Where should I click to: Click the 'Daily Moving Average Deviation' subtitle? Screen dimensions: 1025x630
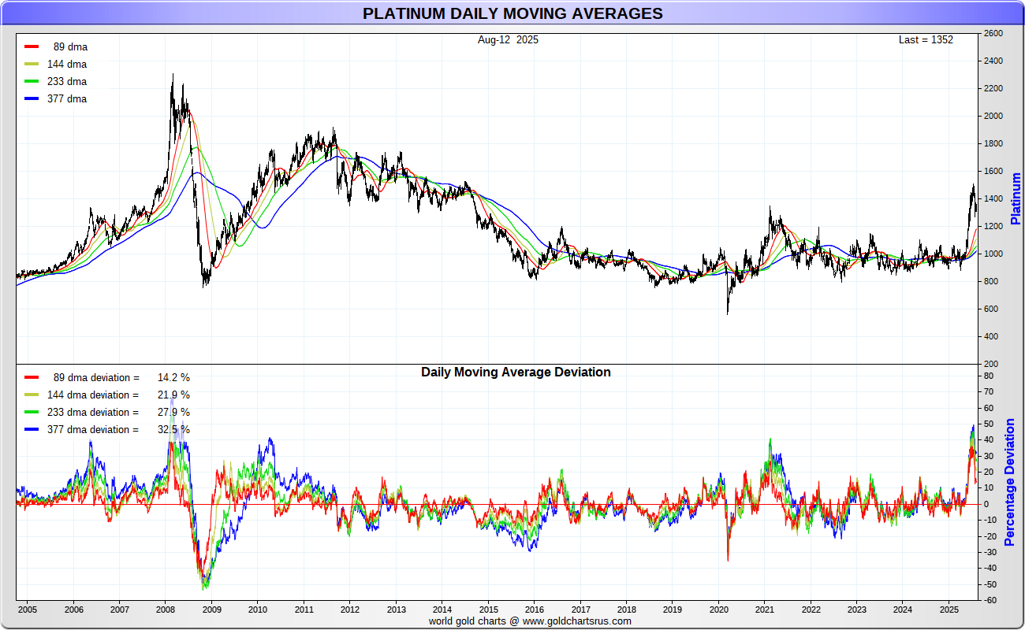(x=516, y=372)
